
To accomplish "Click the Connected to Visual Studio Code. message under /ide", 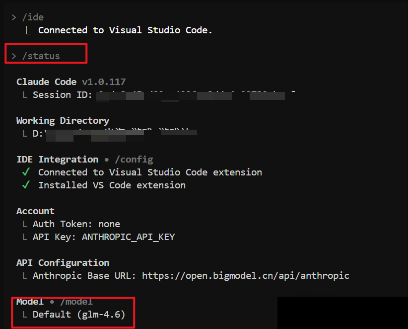I will [x=125, y=30].
